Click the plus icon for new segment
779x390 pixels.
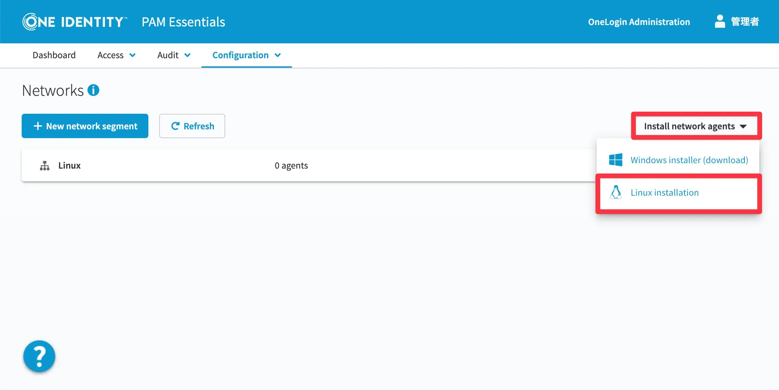[x=38, y=126]
